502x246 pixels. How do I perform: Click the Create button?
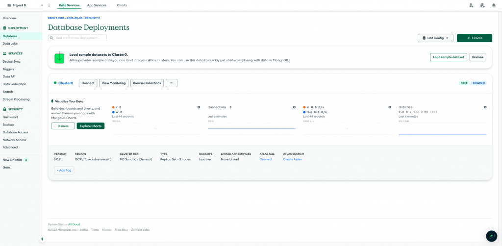coord(475,38)
